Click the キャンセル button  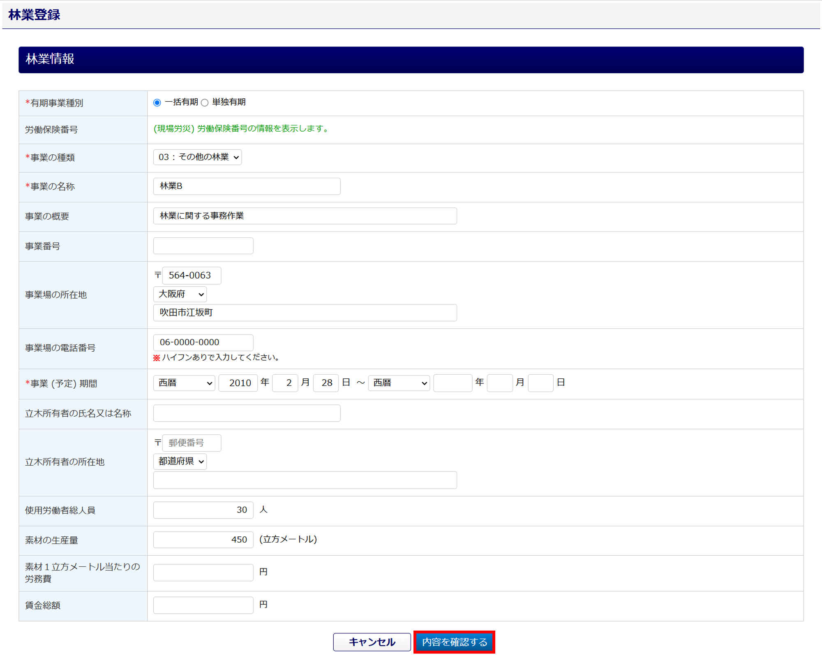[372, 642]
